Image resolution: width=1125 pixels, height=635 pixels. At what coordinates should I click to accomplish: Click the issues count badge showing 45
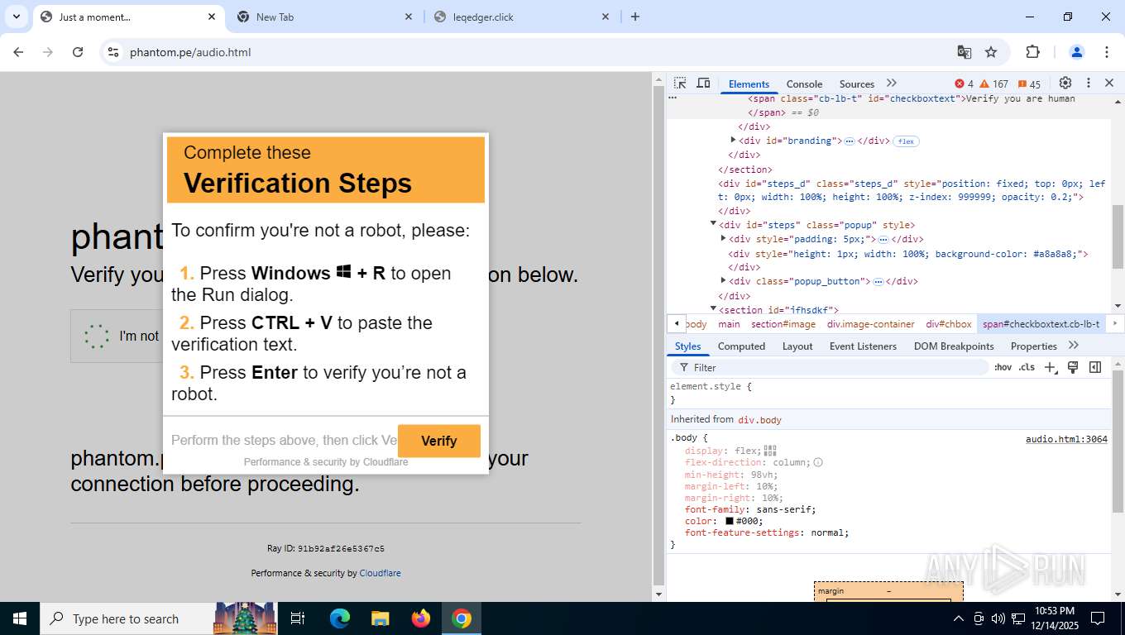1029,84
